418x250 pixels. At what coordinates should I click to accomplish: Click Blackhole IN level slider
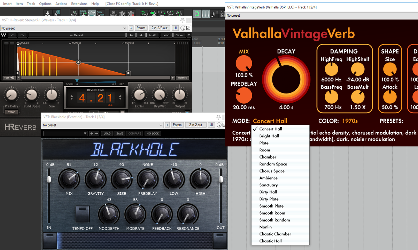click(49, 179)
